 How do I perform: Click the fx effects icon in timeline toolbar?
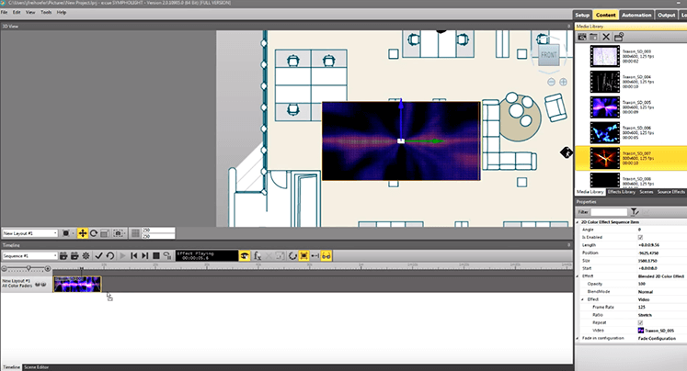click(x=258, y=256)
